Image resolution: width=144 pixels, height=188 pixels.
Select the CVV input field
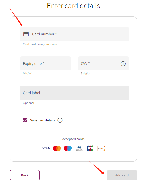(103, 63)
